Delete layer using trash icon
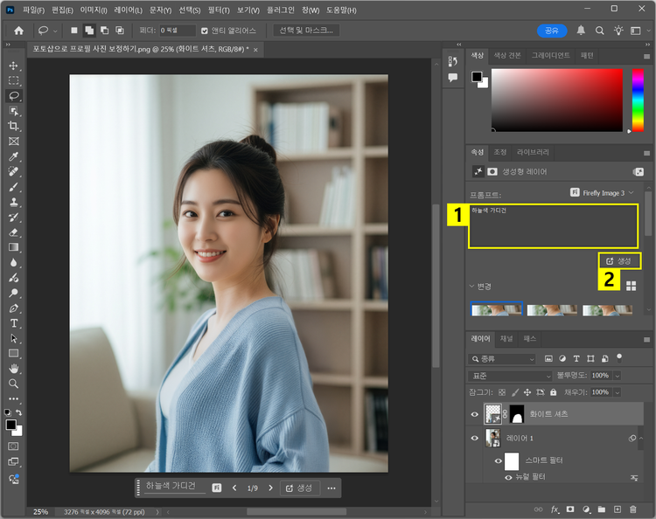The width and height of the screenshot is (656, 519). click(633, 509)
